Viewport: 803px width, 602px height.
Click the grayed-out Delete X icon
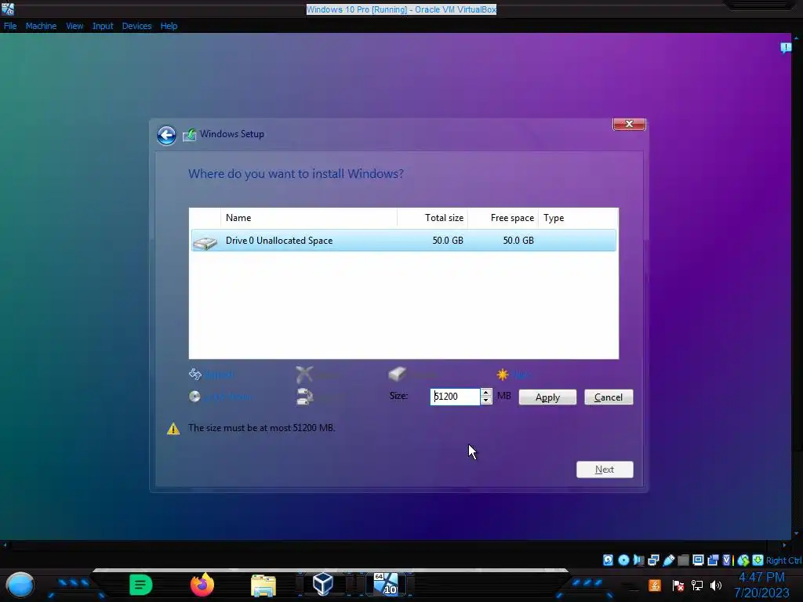[x=304, y=375]
